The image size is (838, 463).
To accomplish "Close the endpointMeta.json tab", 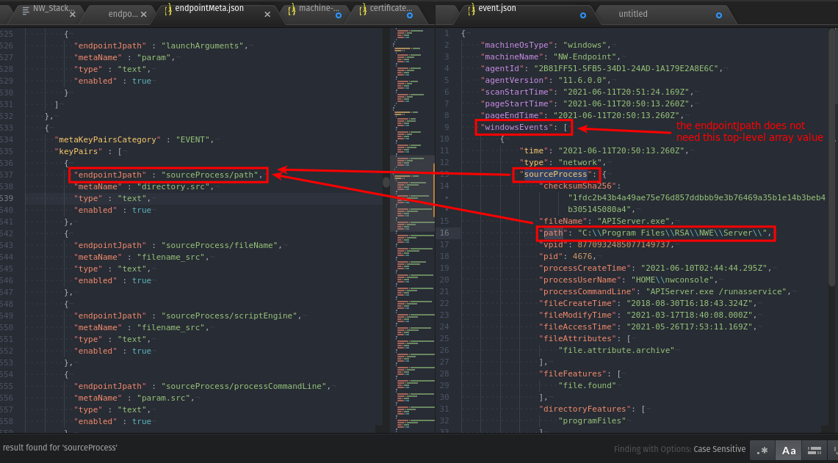I will coord(267,14).
